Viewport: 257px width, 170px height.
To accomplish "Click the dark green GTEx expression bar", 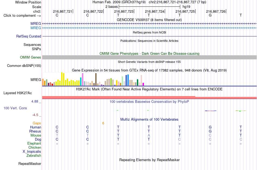I will (x=137, y=82).
